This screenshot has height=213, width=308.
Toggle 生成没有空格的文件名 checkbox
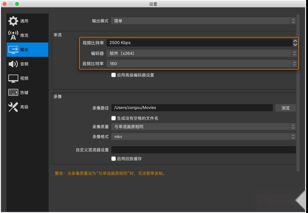[x=113, y=118]
